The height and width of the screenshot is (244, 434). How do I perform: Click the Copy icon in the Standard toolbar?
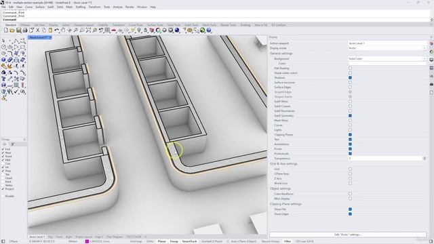point(43,30)
